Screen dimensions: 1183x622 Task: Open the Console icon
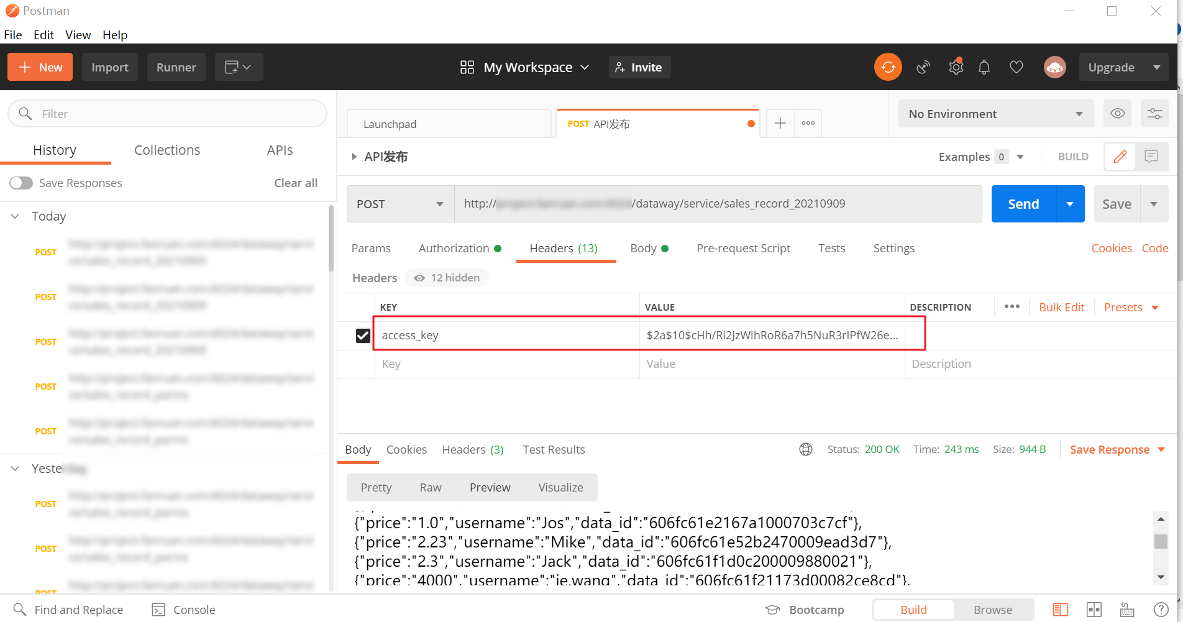(158, 610)
